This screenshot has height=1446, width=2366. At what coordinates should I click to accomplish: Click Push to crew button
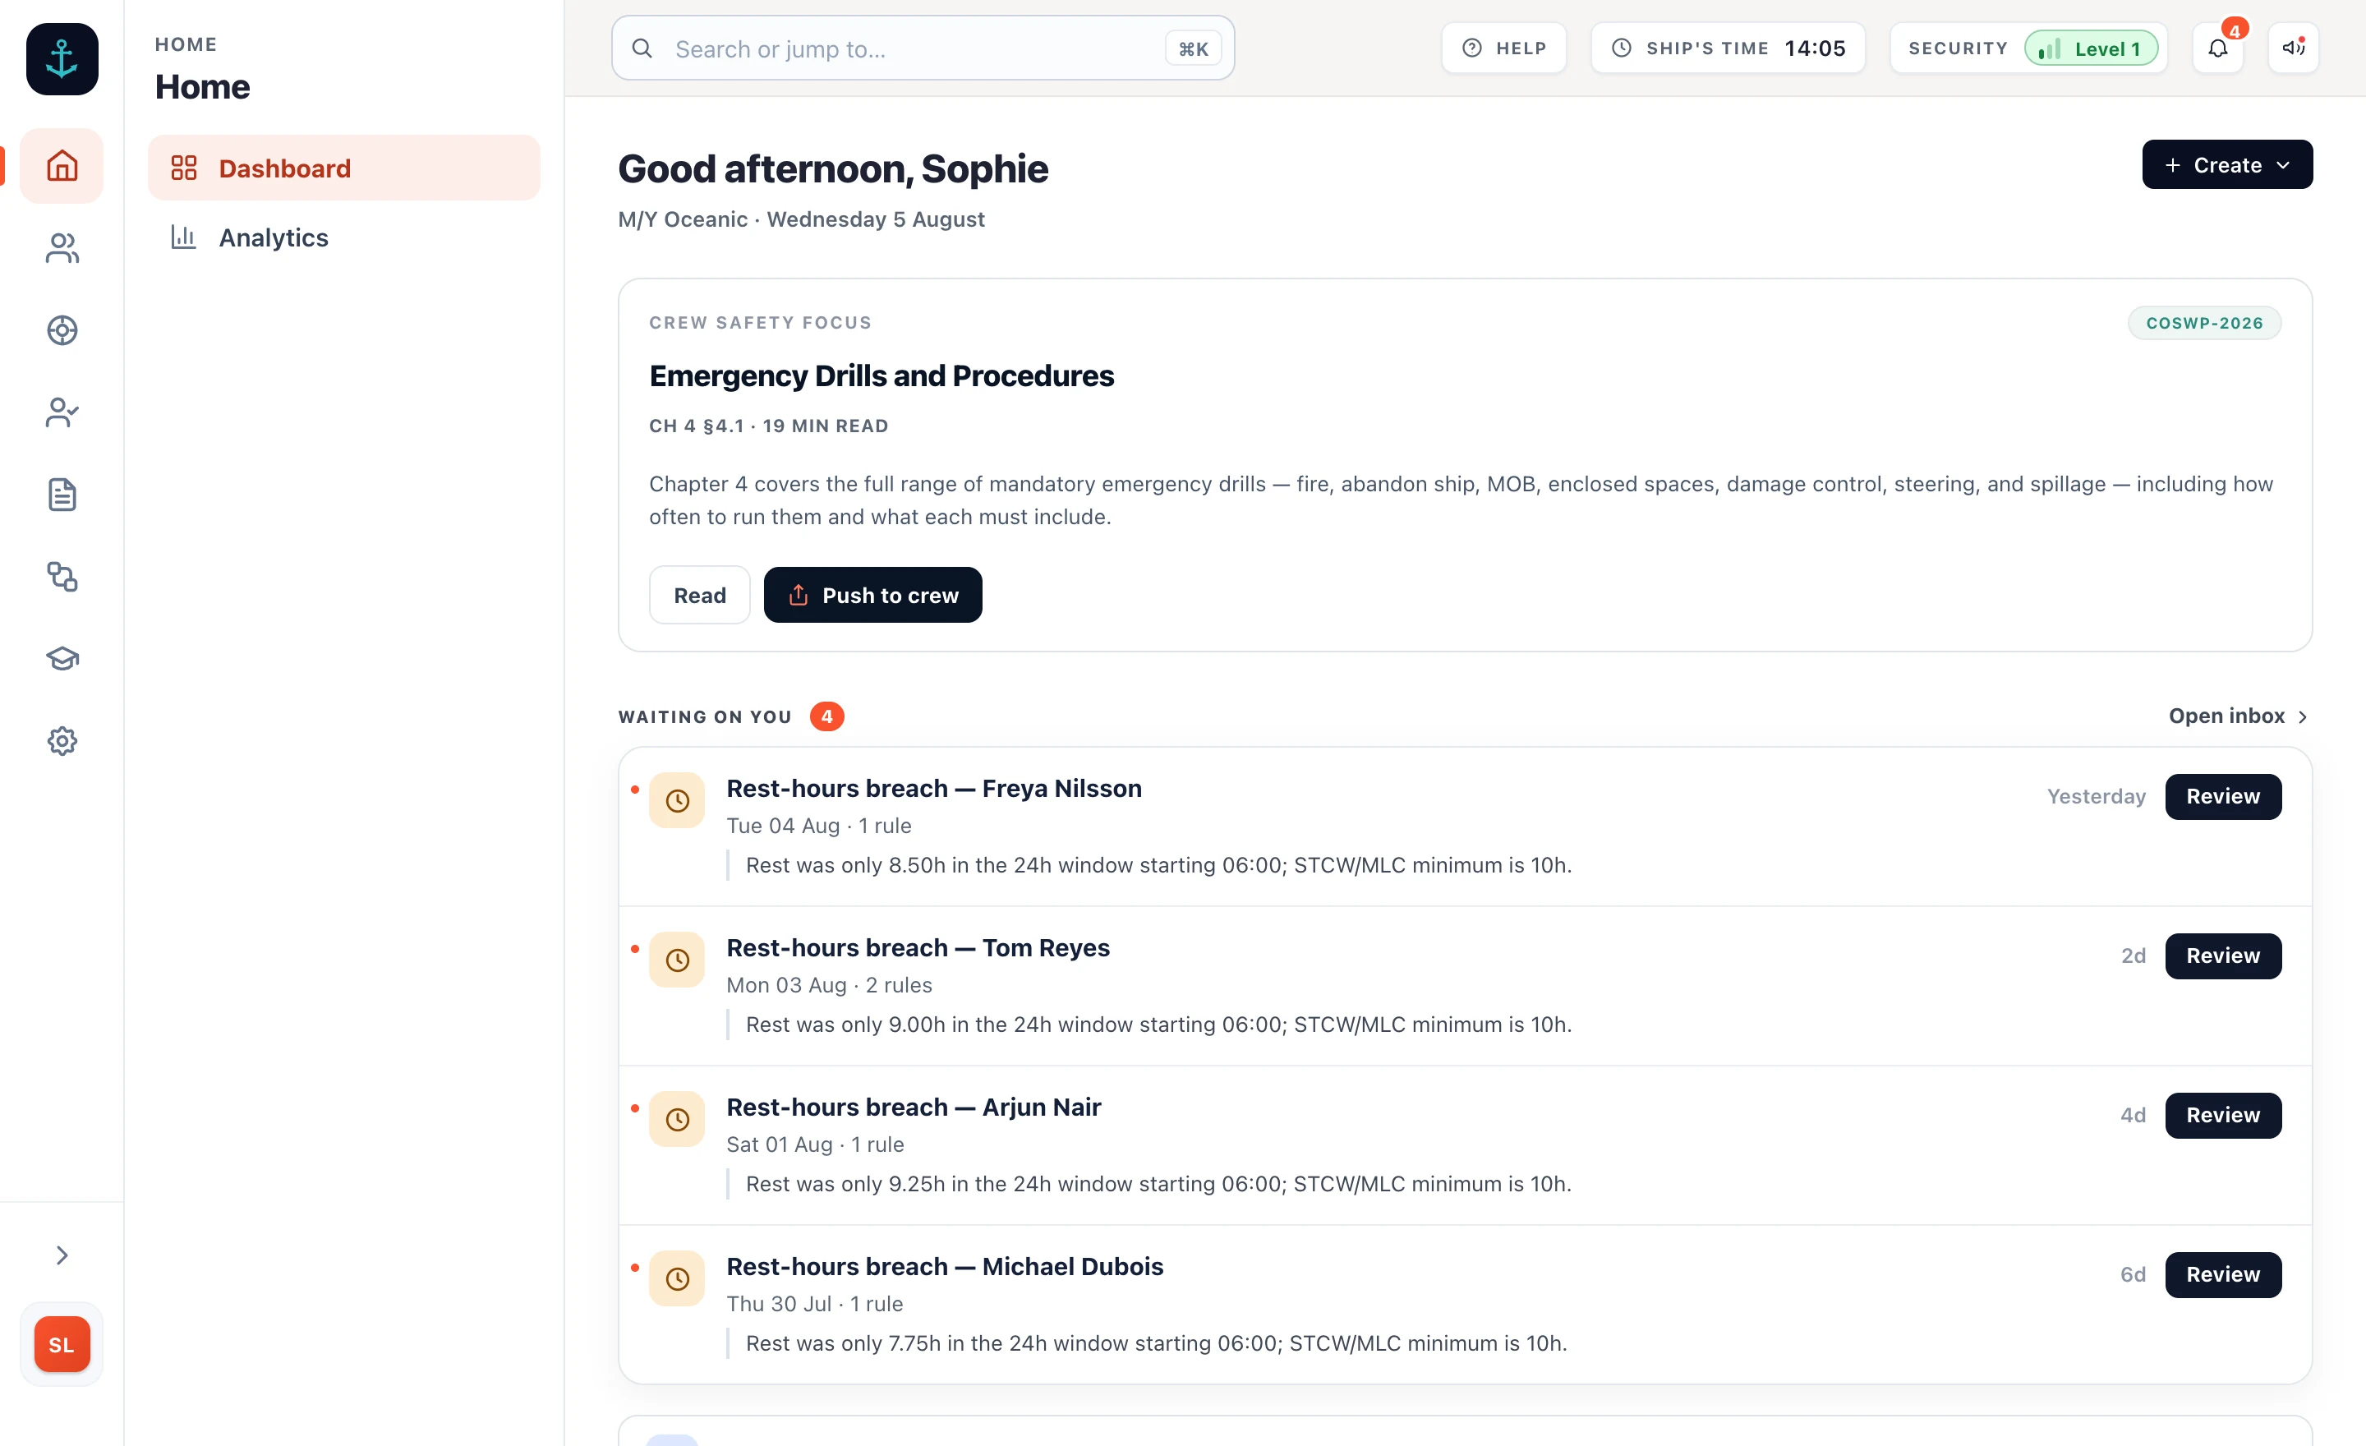tap(872, 596)
